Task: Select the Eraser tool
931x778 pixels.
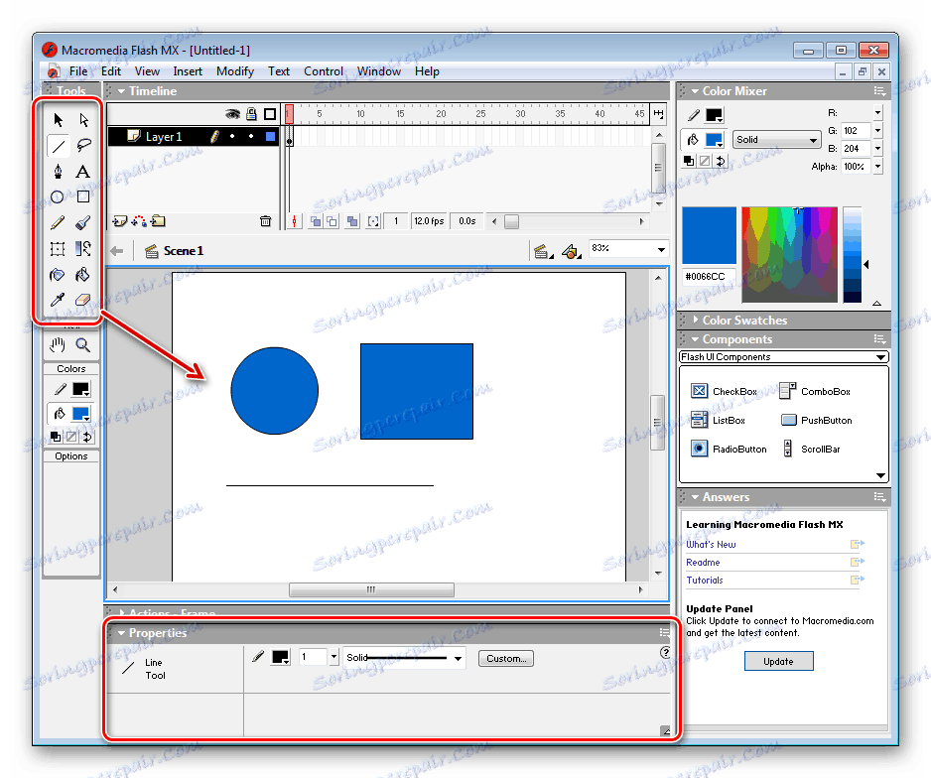Action: coord(83,300)
